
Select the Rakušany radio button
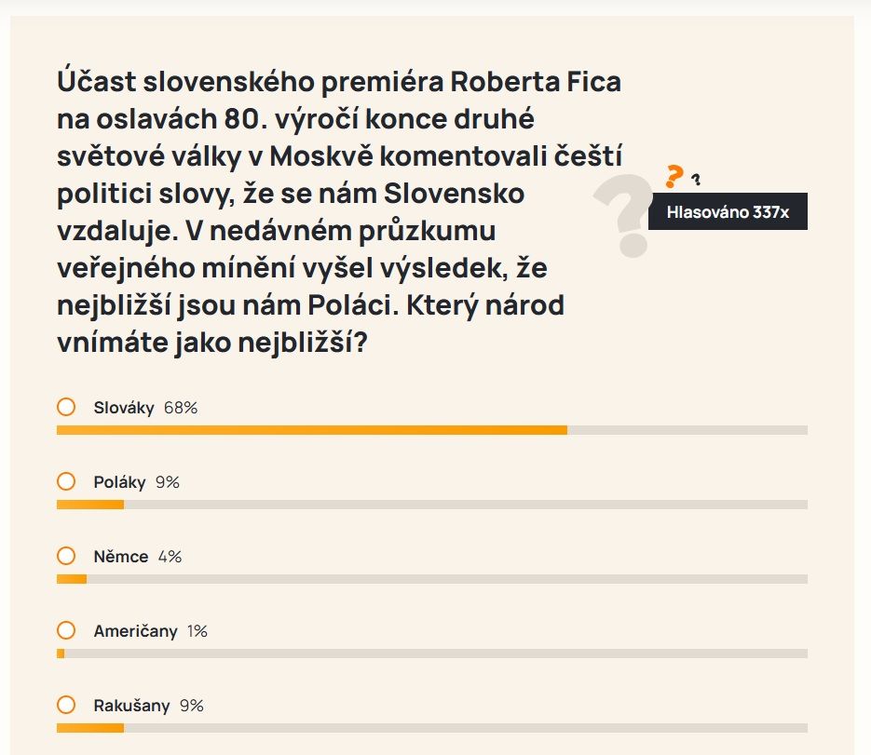pyautogui.click(x=66, y=705)
